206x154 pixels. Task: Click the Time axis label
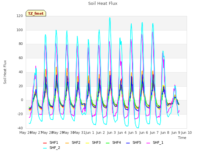pos(182,138)
